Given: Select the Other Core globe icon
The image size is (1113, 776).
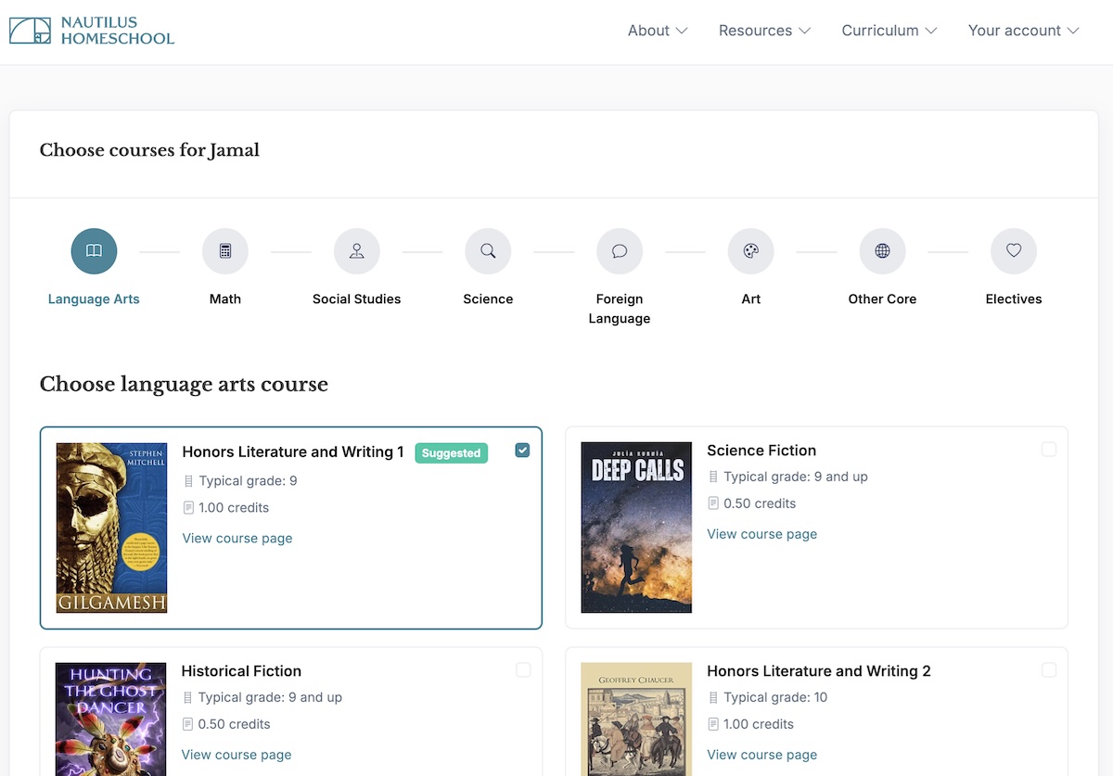Looking at the screenshot, I should click(x=882, y=251).
